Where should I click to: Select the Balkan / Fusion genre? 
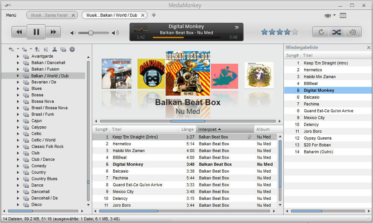45,69
